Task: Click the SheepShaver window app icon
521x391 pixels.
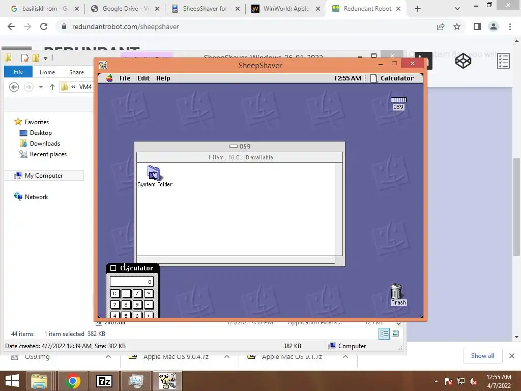Action: pyautogui.click(x=103, y=65)
